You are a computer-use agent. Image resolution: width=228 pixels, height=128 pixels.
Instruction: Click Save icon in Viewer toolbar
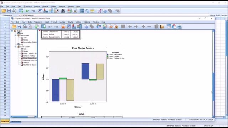[19, 27]
